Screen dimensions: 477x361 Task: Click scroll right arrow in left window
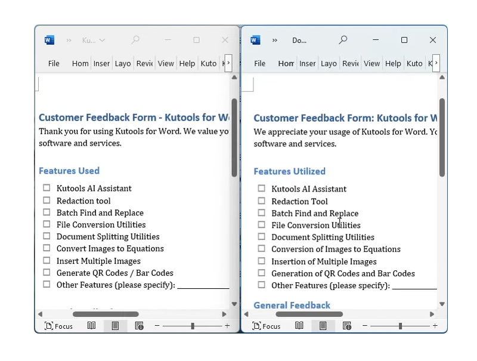pos(224,314)
